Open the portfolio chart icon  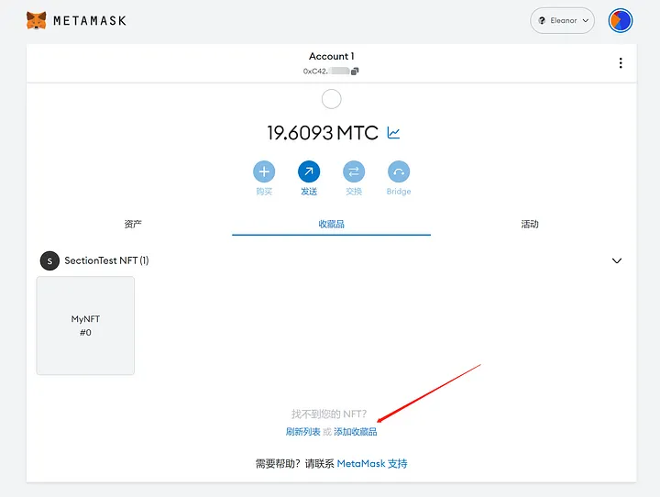point(393,133)
